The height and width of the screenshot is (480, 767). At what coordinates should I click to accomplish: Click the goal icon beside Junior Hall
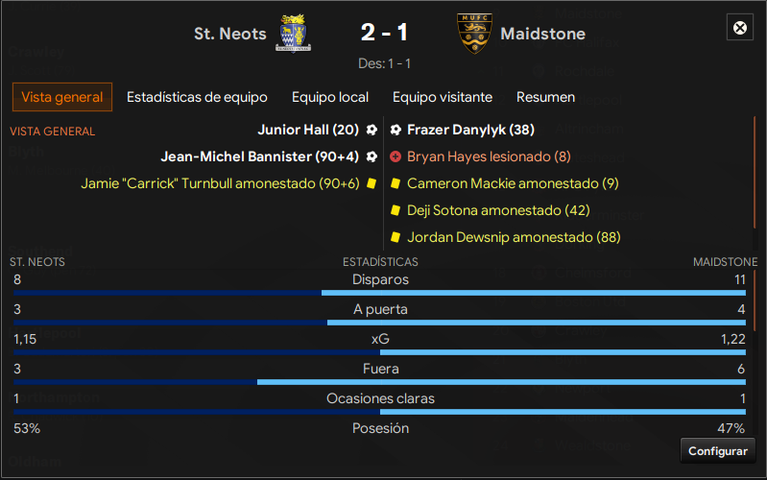click(372, 130)
